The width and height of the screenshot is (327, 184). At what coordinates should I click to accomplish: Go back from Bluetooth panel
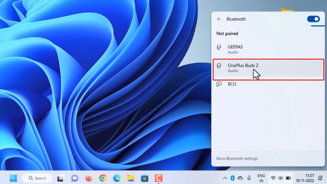click(x=219, y=19)
